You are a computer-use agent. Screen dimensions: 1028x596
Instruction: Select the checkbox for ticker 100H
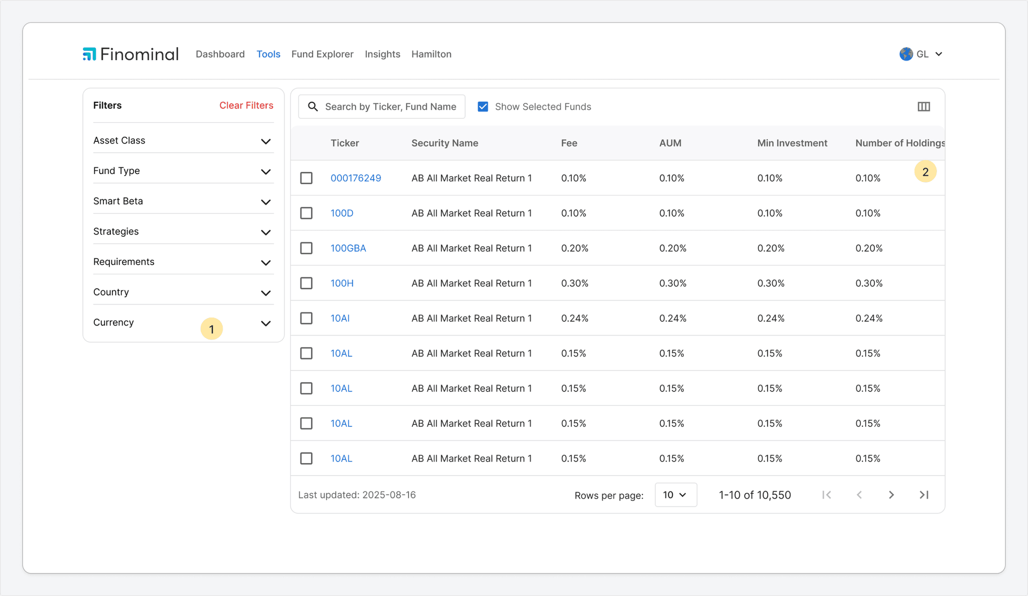click(306, 283)
